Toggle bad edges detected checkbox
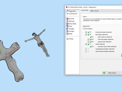 86,34
